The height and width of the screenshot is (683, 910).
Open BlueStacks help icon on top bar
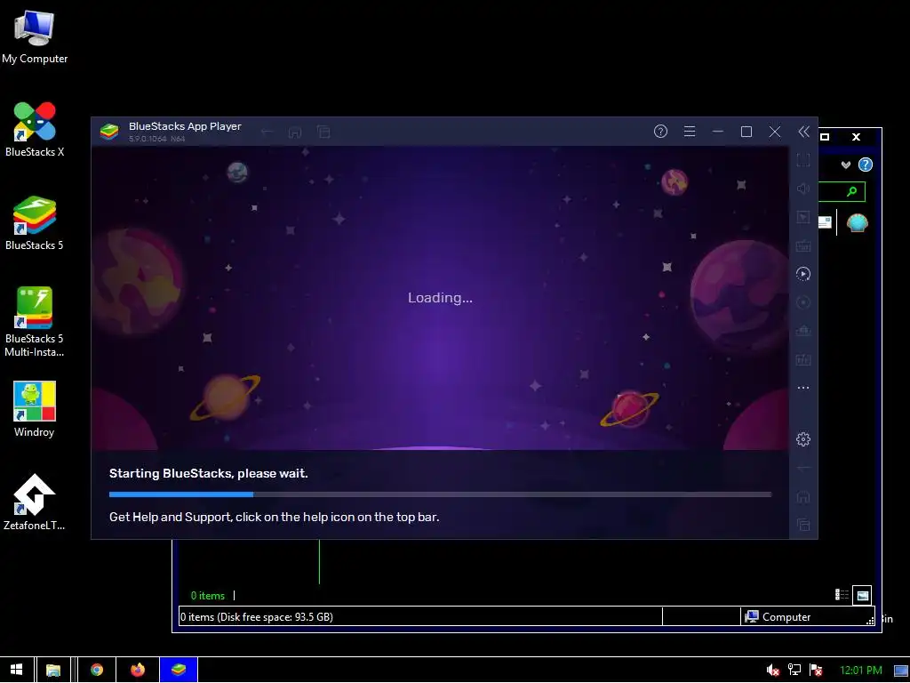(x=660, y=132)
